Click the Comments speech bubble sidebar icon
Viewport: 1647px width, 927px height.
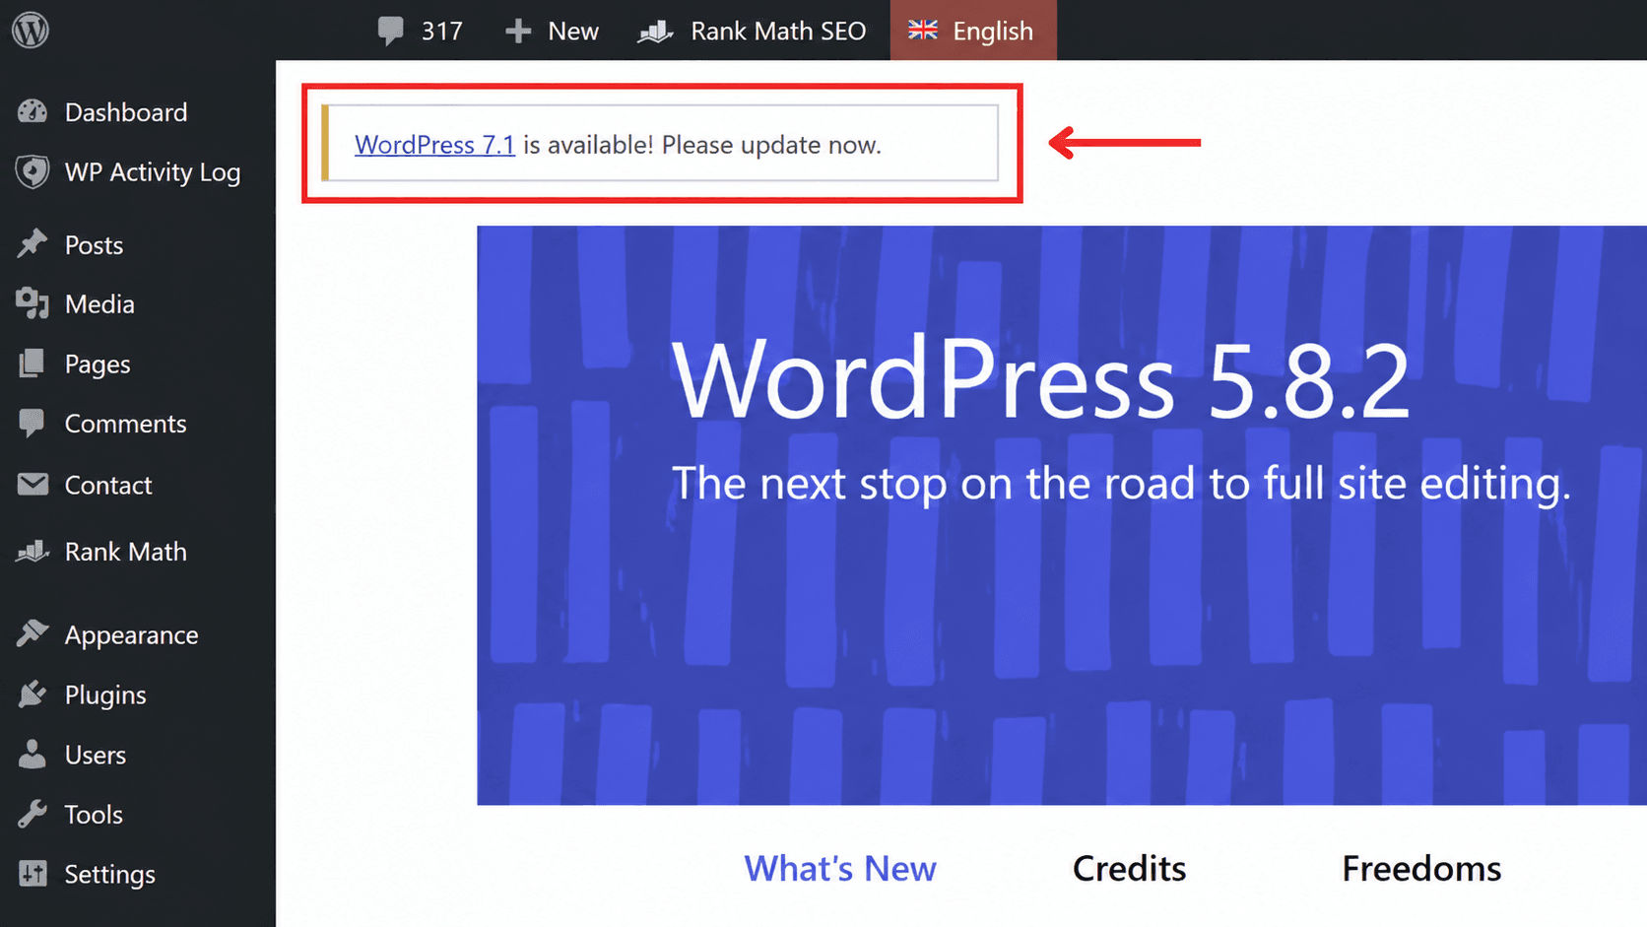pos(33,424)
